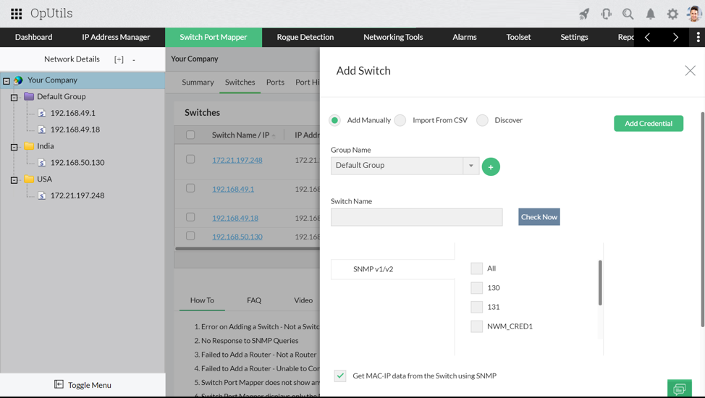Image resolution: width=705 pixels, height=398 pixels.
Task: Open the notifications bell icon
Action: point(650,14)
